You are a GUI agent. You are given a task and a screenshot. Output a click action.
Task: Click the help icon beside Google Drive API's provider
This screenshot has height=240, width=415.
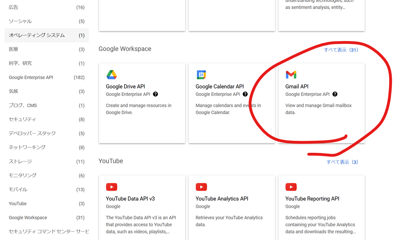(155, 94)
